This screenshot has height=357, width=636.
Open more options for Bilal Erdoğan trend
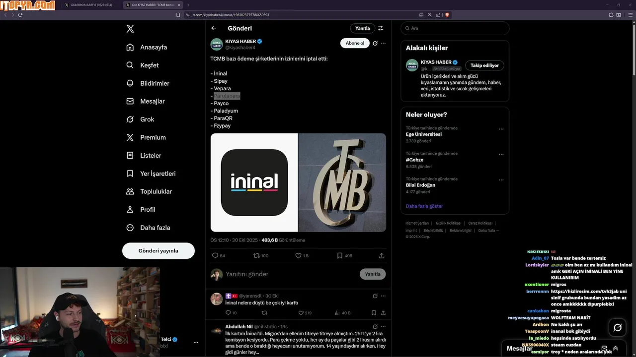pos(501,179)
